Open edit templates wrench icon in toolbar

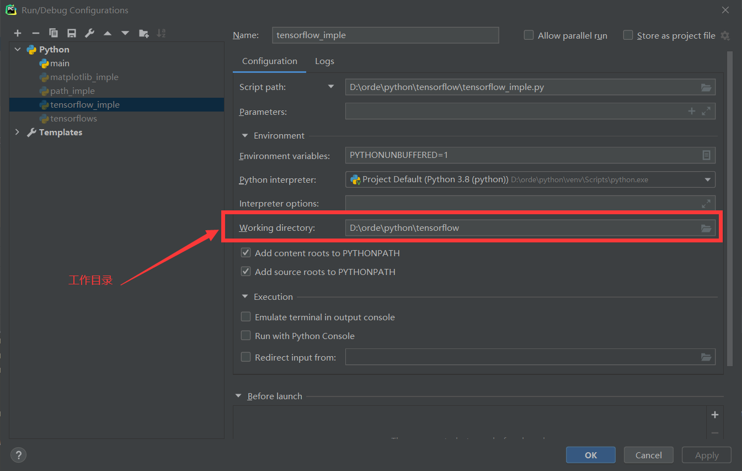[89, 33]
